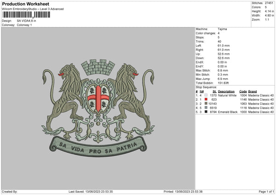Click Last Saved timestamp "13/06/2023 23:53:35"

click(x=99, y=192)
